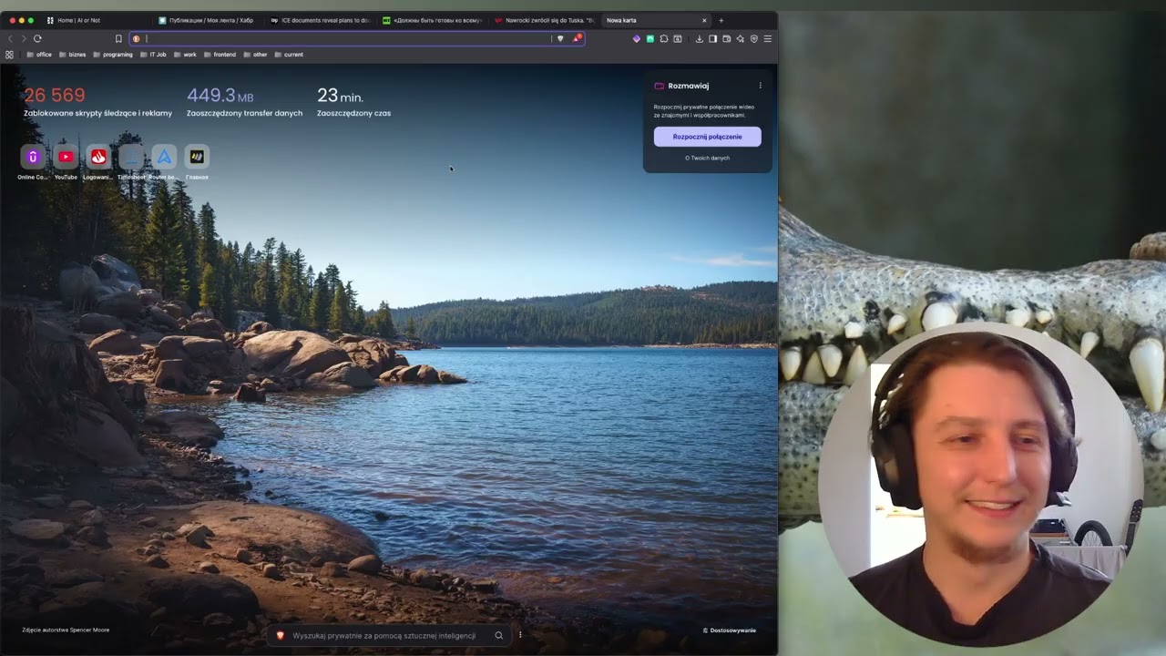The image size is (1166, 656).
Task: Open the Leo AI sparkle icon
Action: coord(740,38)
